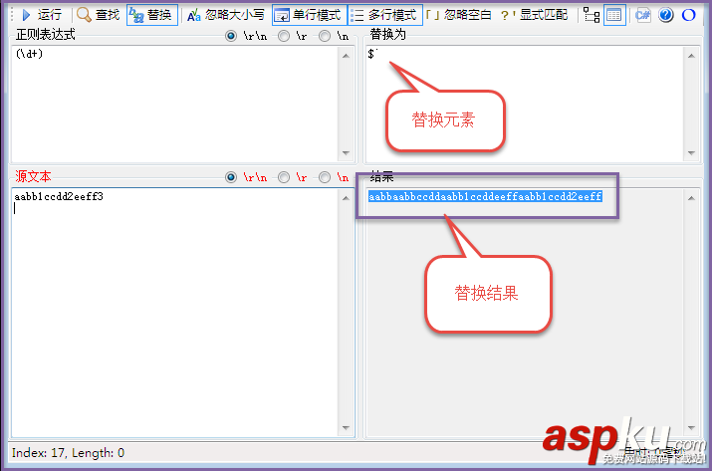Image resolution: width=712 pixels, height=471 pixels.
Task: Click down arrow of regex box scrollbar
Action: (346, 153)
